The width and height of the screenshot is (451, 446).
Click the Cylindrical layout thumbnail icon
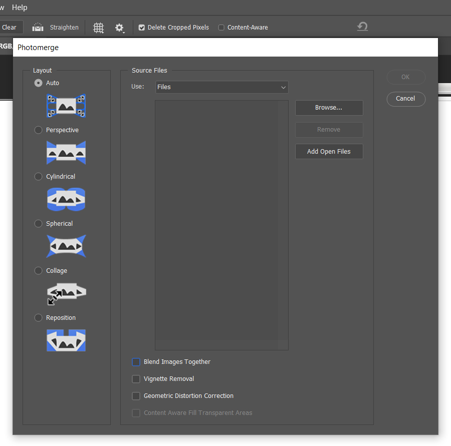(66, 199)
